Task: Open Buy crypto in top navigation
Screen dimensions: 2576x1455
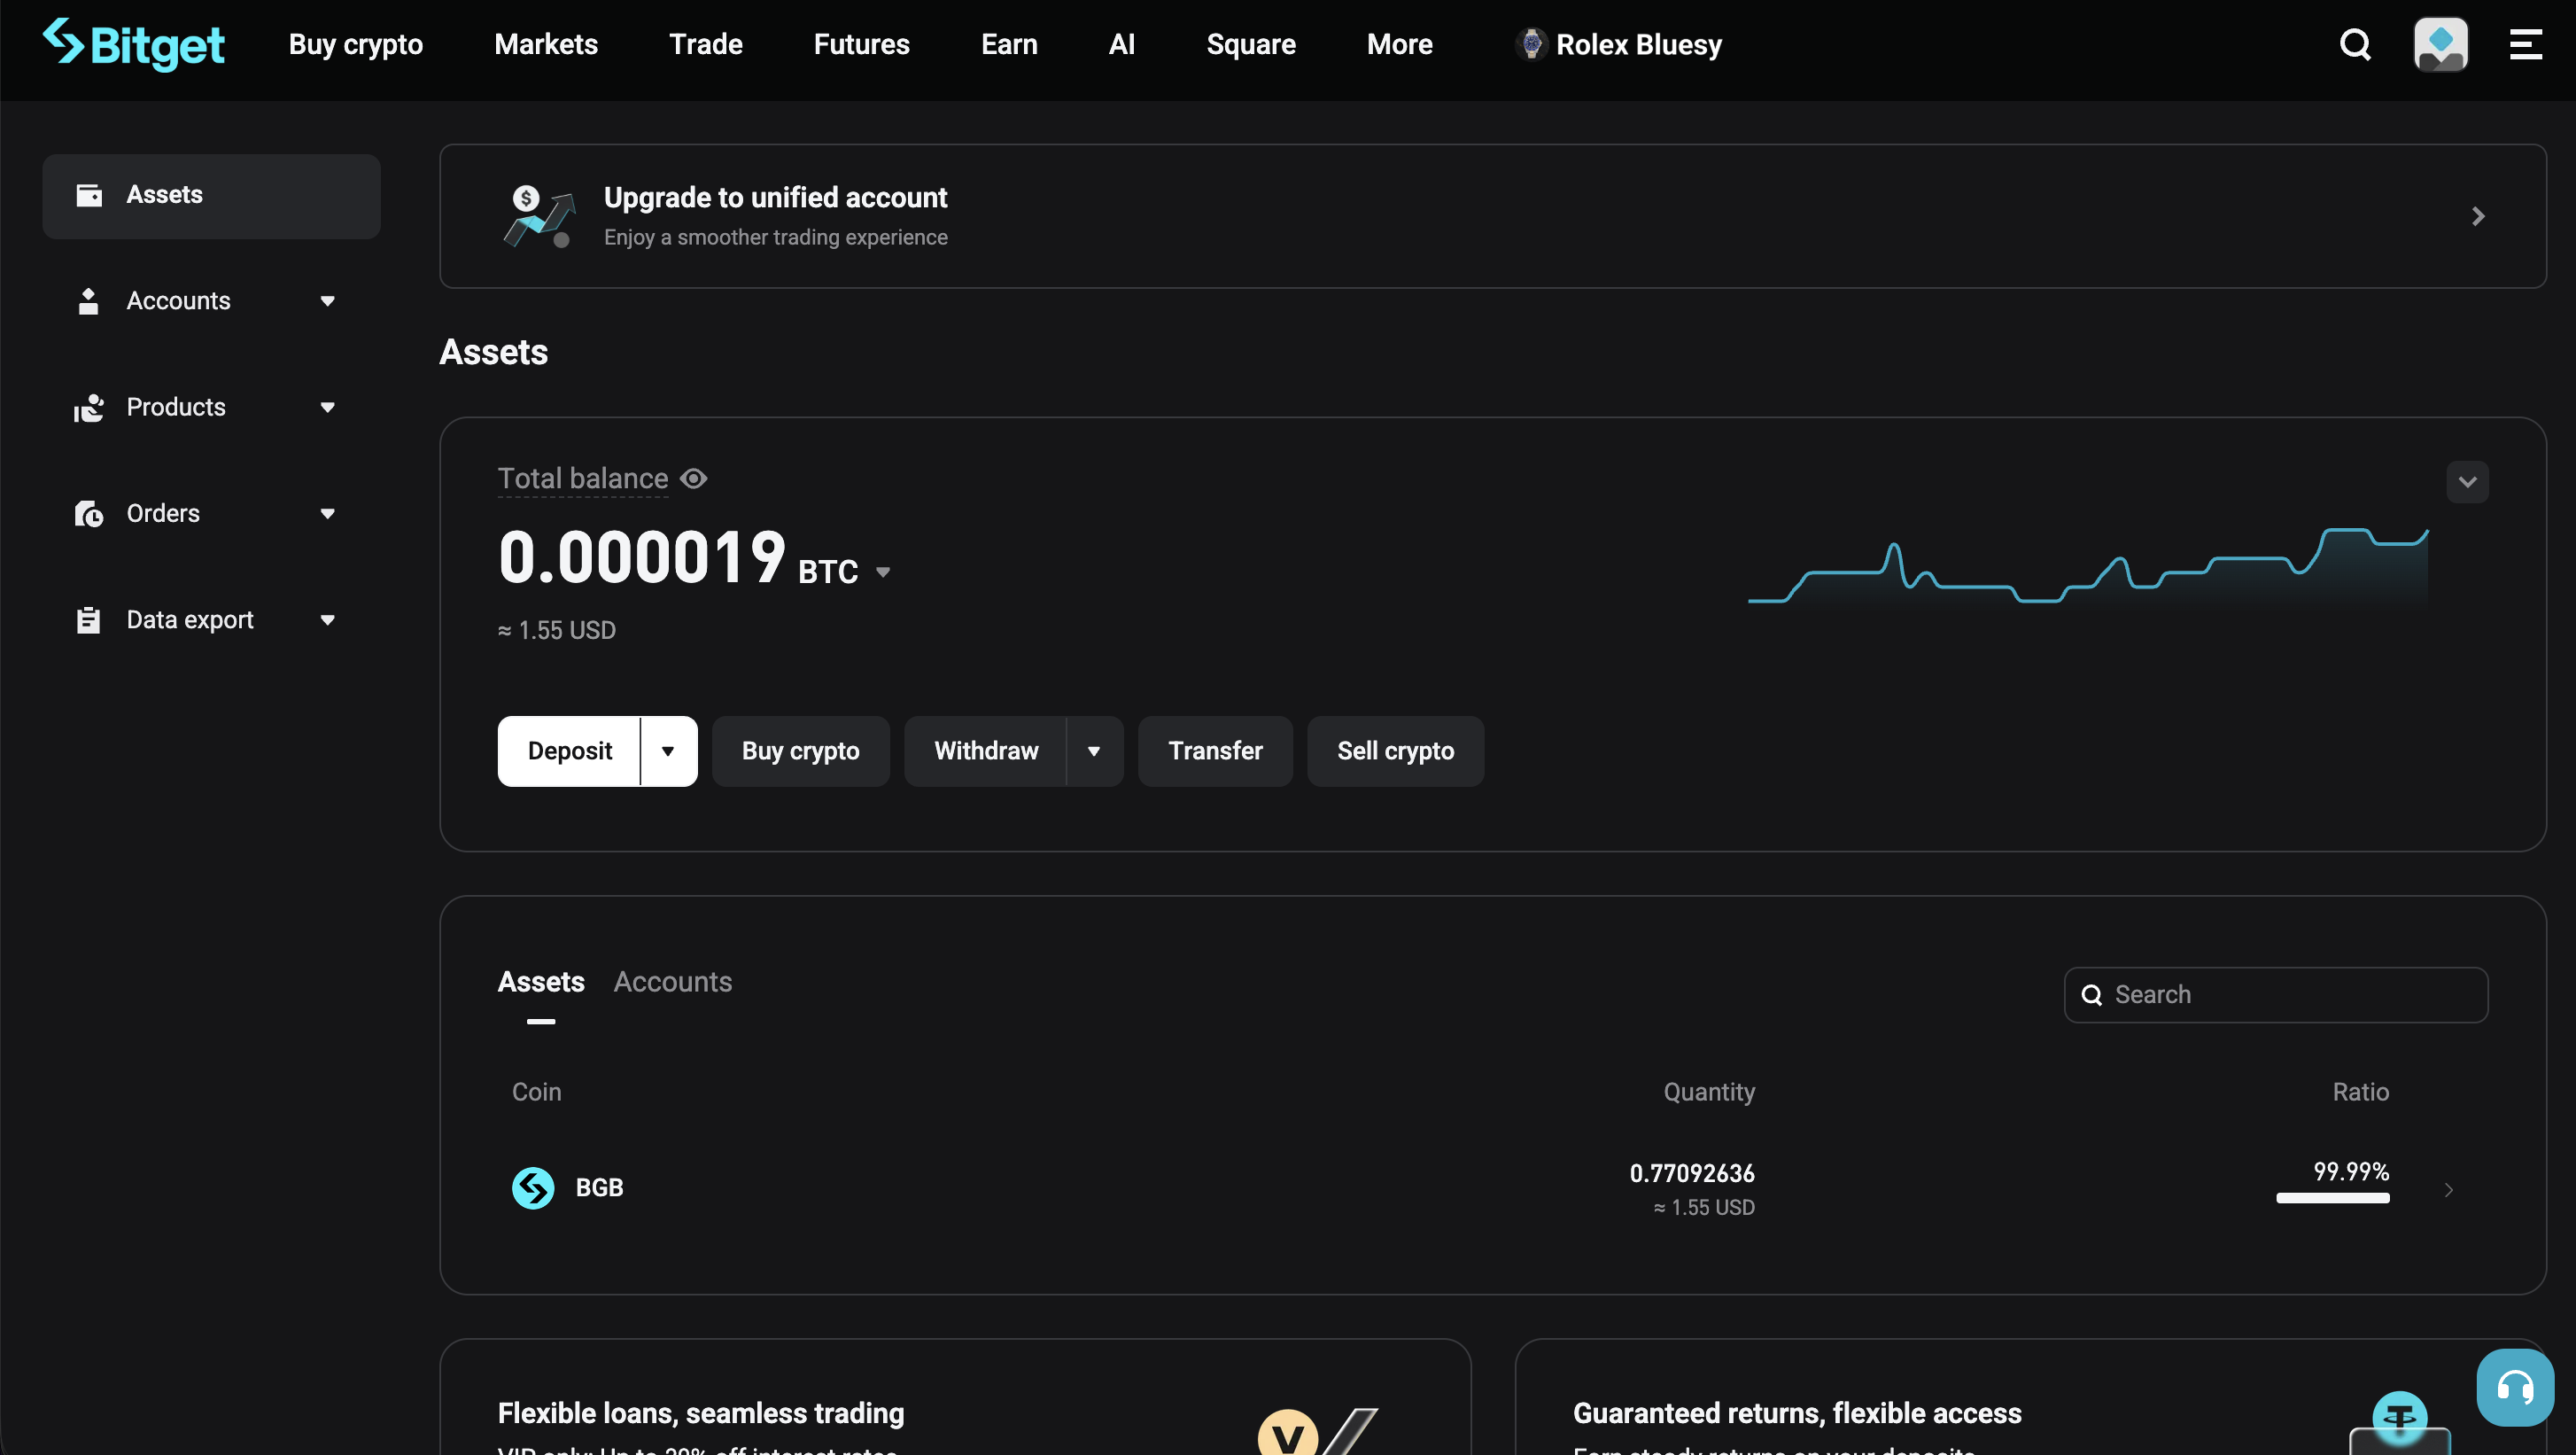Action: click(x=356, y=44)
